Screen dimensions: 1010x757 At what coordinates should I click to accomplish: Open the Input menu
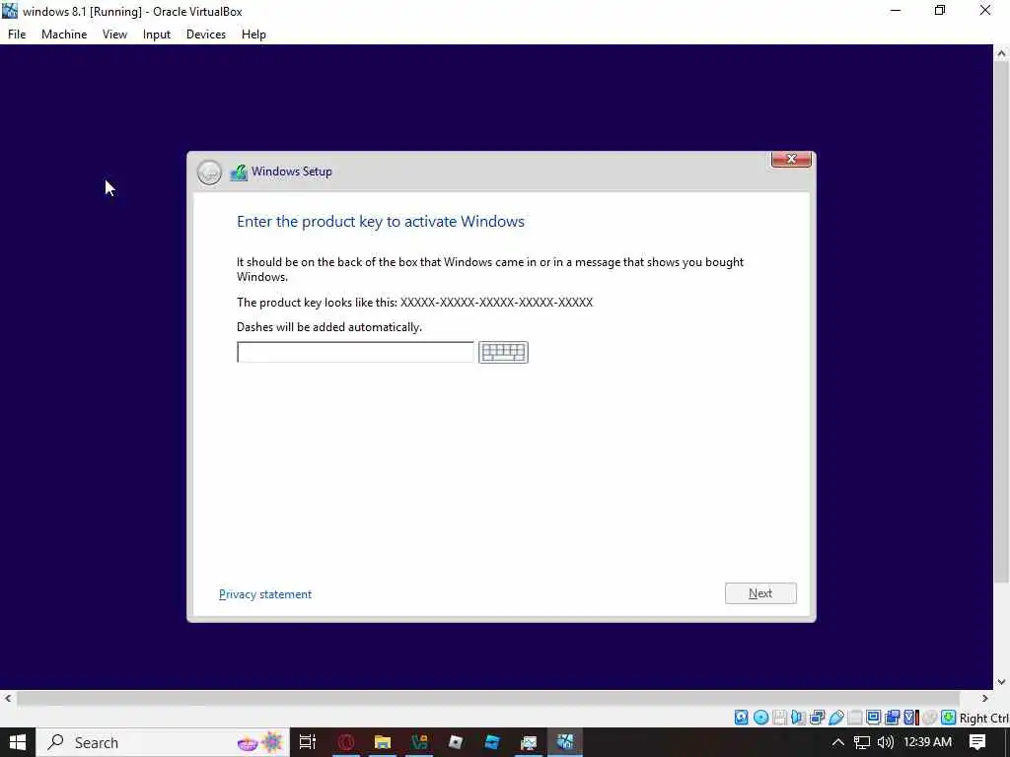pyautogui.click(x=157, y=34)
